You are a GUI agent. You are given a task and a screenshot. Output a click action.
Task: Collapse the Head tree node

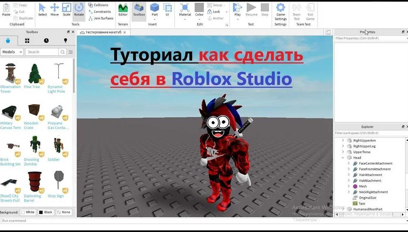coord(343,157)
